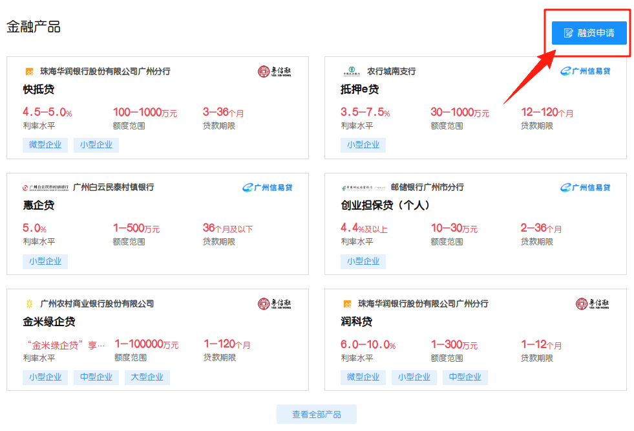The image size is (634, 431).
Task: Click bank name 广州白云民泰村镇银行
Action: coord(113,188)
